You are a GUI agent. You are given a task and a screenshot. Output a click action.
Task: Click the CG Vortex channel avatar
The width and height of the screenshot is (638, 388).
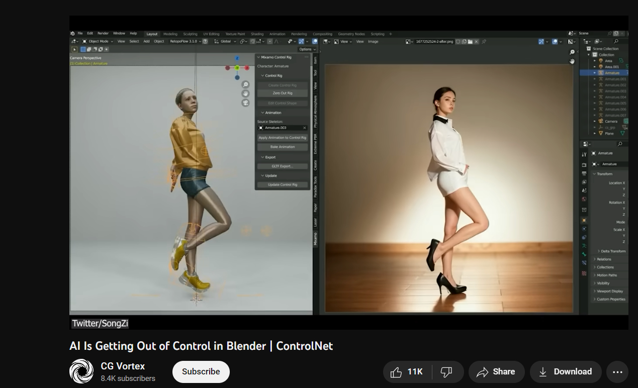click(81, 371)
